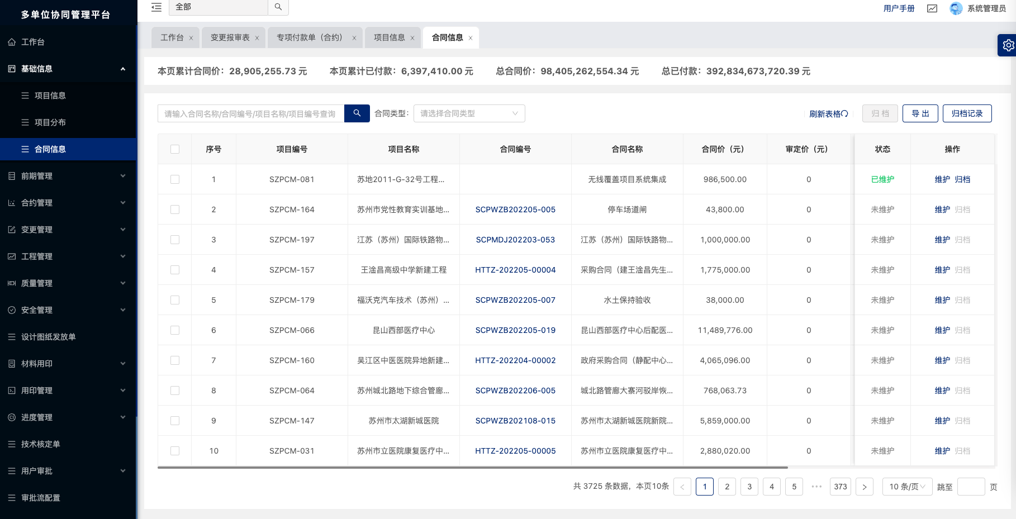Expand the 用户审批 menu
The width and height of the screenshot is (1016, 519).
pyautogui.click(x=123, y=471)
